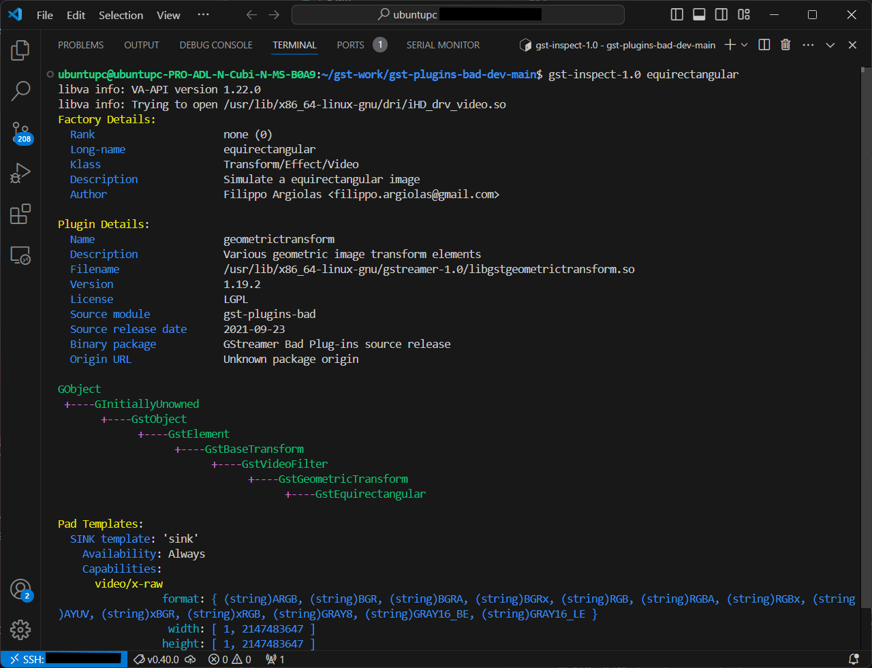Switch to the DEBUG CONSOLE tab
Image resolution: width=872 pixels, height=668 pixels.
coord(216,45)
